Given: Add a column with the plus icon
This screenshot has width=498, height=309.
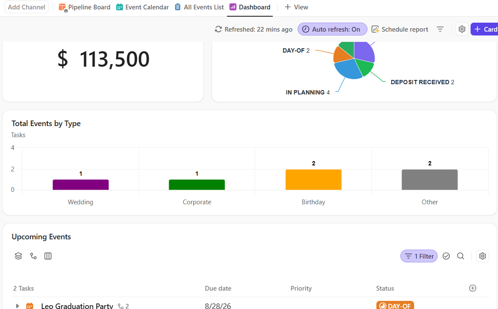Looking at the screenshot, I should [473, 288].
